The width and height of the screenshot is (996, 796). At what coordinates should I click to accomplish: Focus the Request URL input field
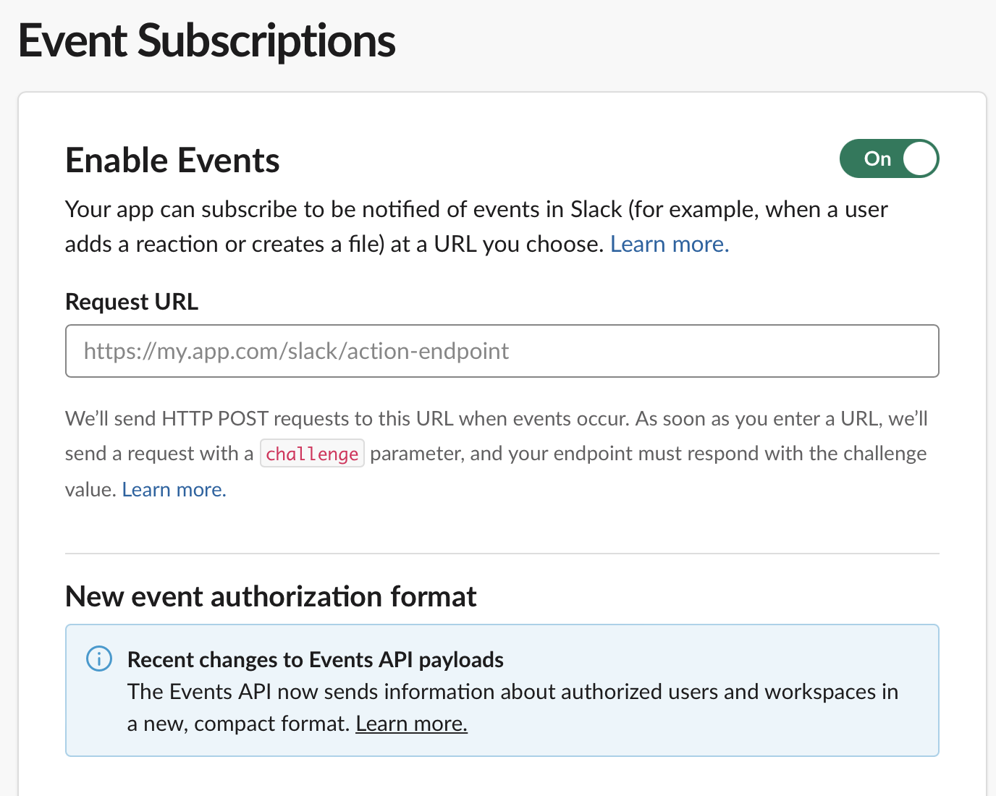pos(502,351)
